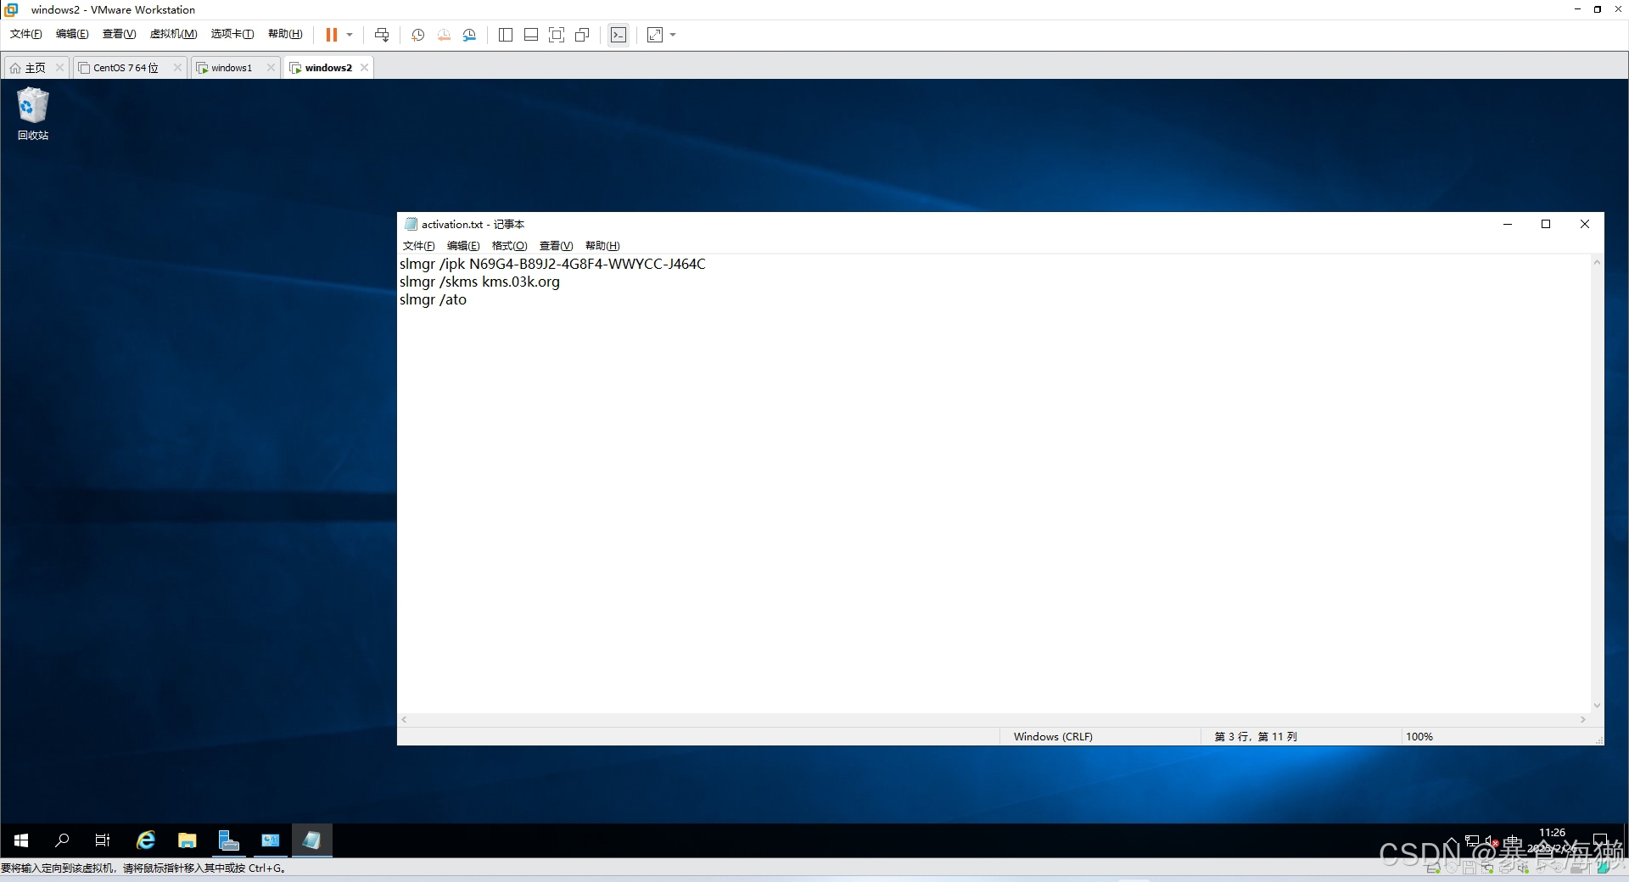
Task: Click the Windows (CRLF) status bar entry
Action: (1053, 737)
